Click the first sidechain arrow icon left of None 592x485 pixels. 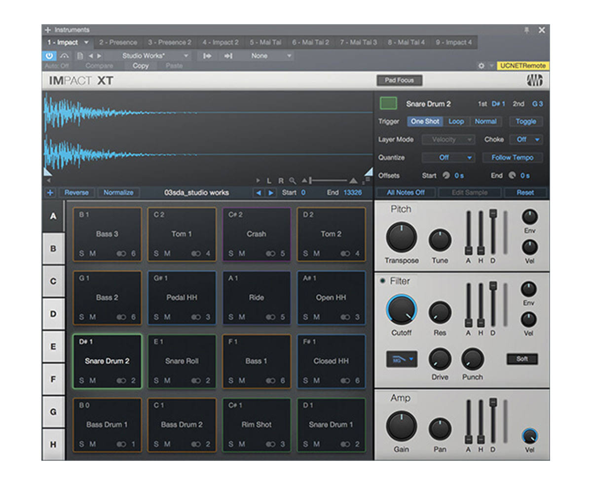tap(208, 56)
